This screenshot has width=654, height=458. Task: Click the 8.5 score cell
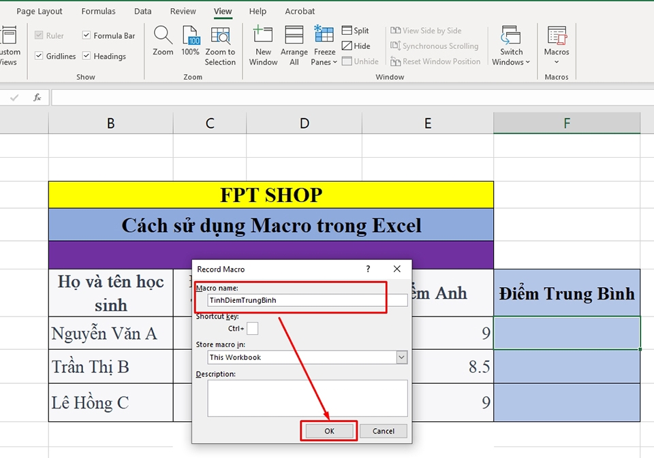click(x=452, y=366)
